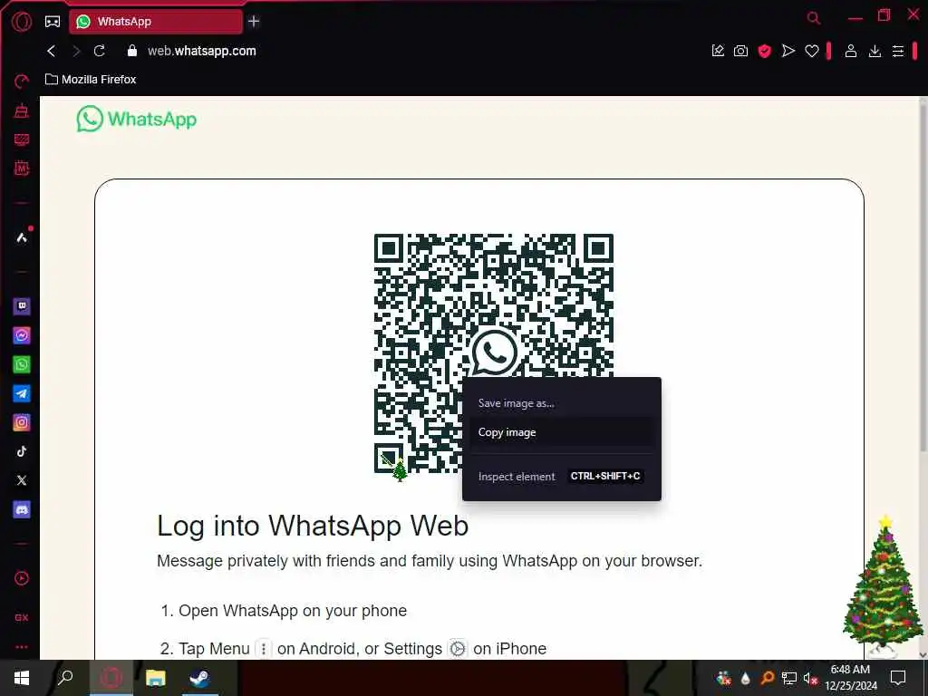This screenshot has height=696, width=928.
Task: Open the downloads icon
Action: pos(875,52)
